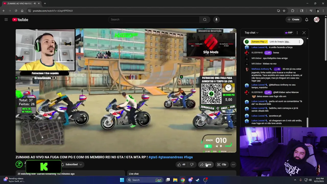Mute the YouTube tab audio icon

35,4
